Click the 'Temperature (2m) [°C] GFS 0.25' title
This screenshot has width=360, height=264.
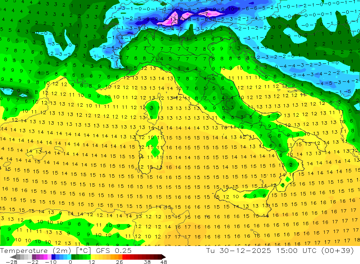[x=66, y=250]
